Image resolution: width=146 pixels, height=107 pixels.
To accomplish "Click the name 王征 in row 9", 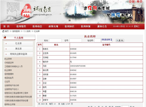I will pos(45,83).
